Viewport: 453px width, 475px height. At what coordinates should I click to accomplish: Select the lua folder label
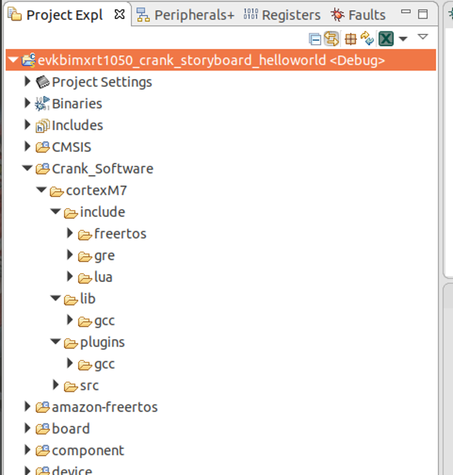[x=103, y=277]
